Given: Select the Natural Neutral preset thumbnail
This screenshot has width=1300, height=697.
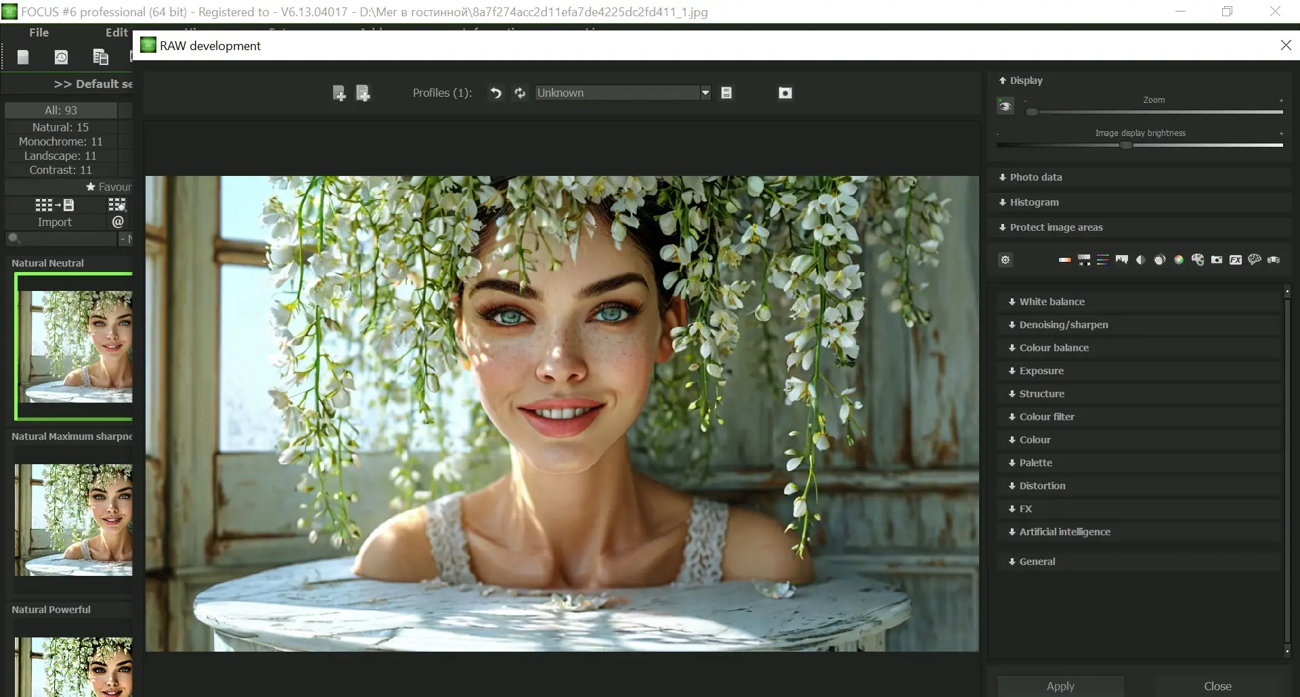Looking at the screenshot, I should tap(74, 346).
